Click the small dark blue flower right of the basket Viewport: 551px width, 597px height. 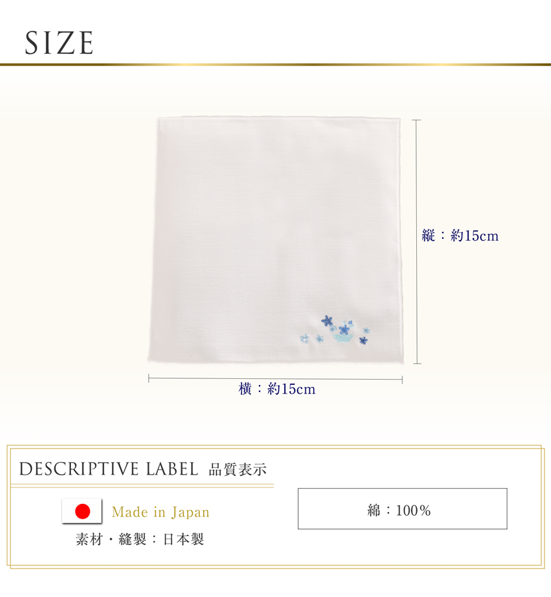click(x=363, y=340)
